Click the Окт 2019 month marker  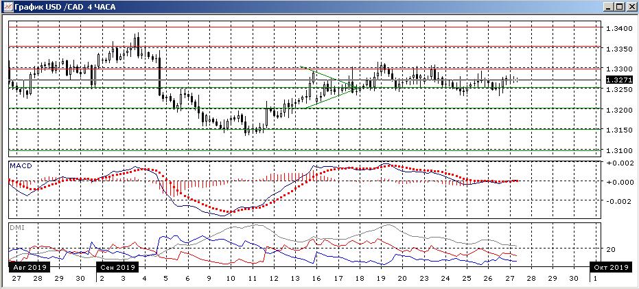[610, 267]
